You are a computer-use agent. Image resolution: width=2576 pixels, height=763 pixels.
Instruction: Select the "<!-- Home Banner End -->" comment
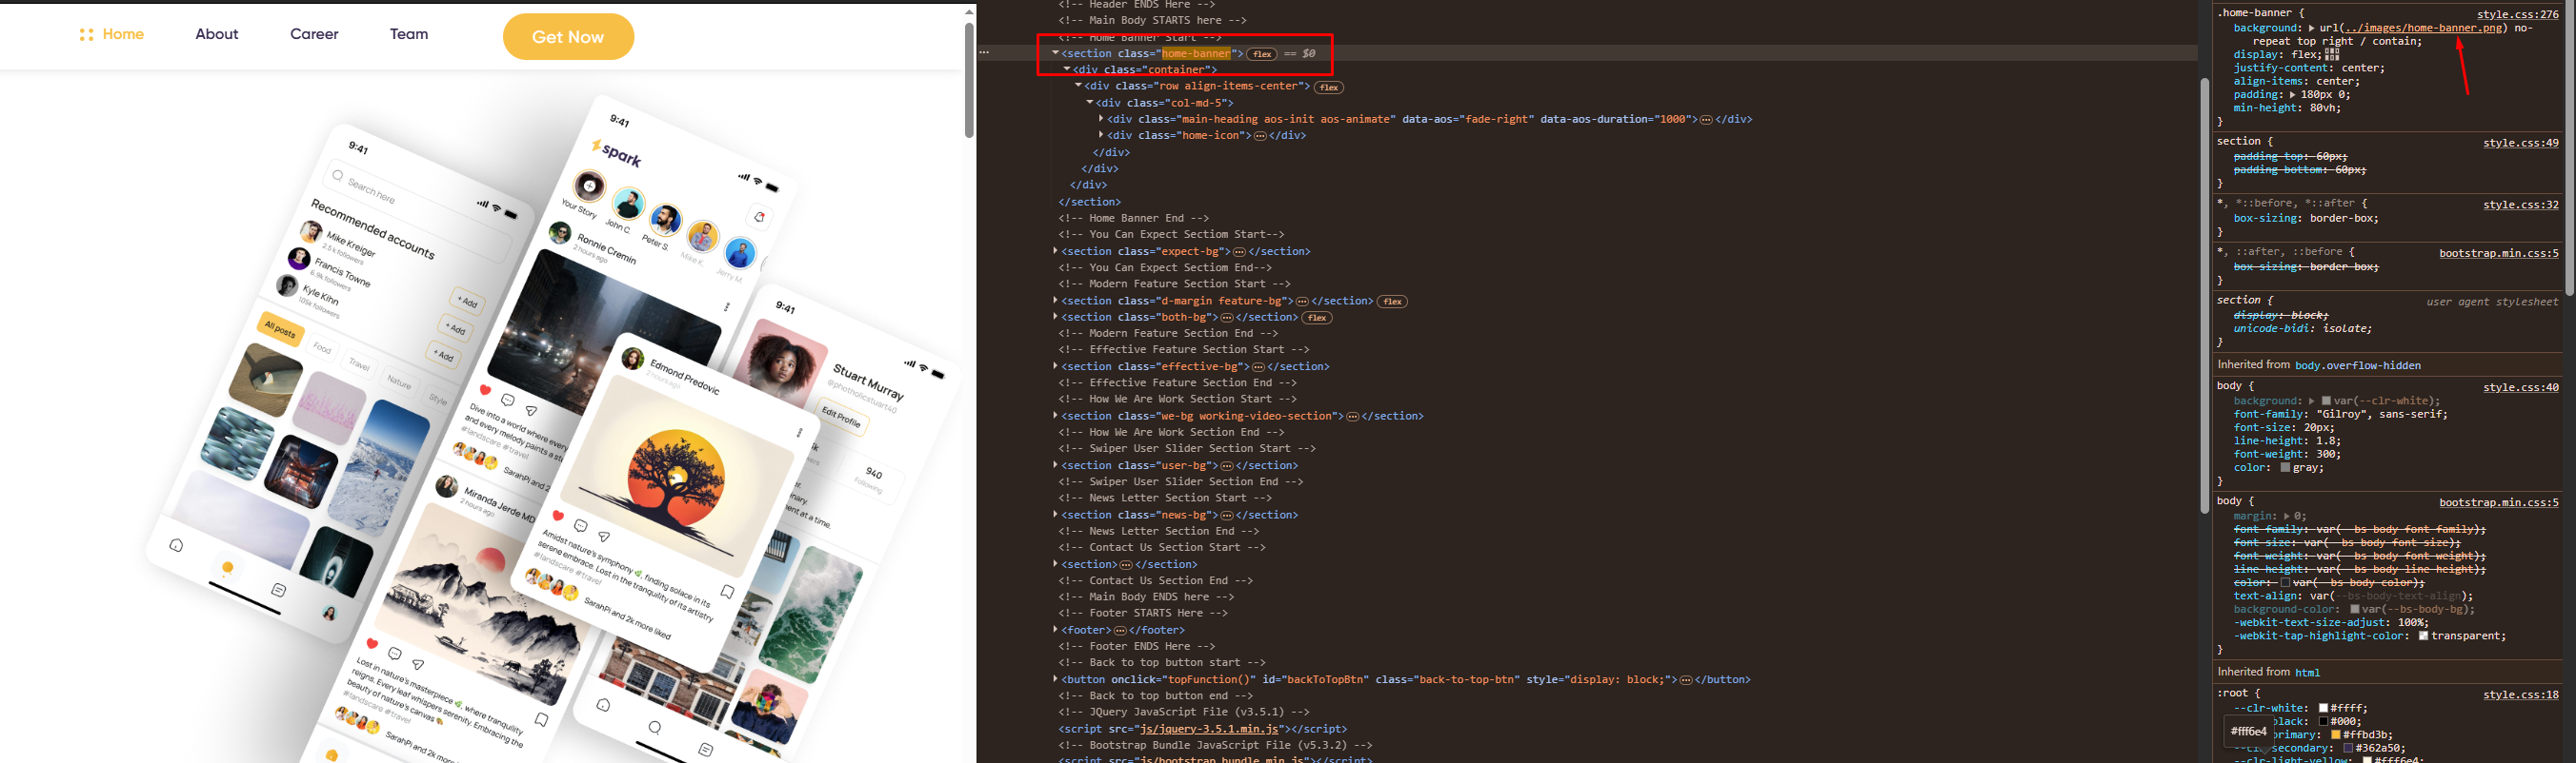coord(1133,218)
